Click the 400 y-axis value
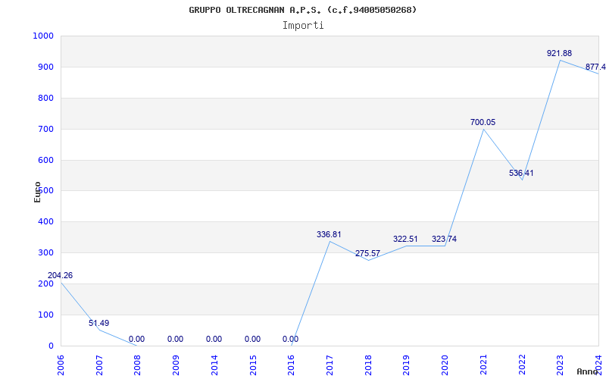This screenshot has width=606, height=379. coord(46,221)
